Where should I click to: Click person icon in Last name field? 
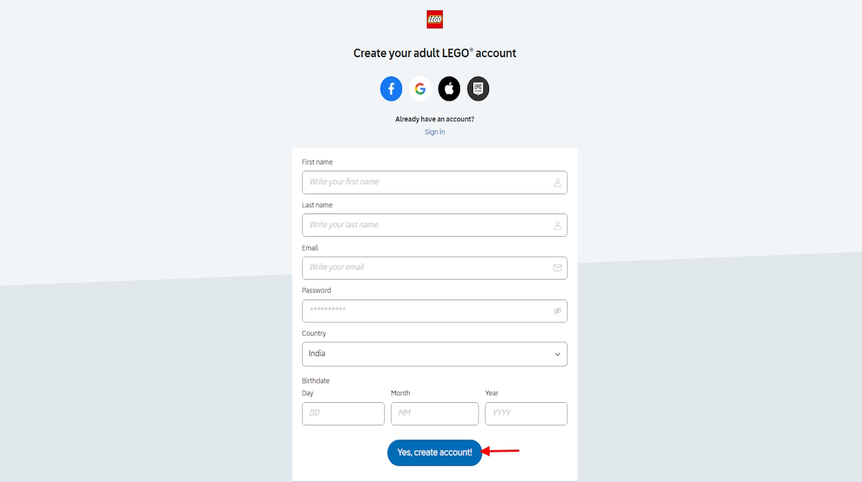(557, 225)
